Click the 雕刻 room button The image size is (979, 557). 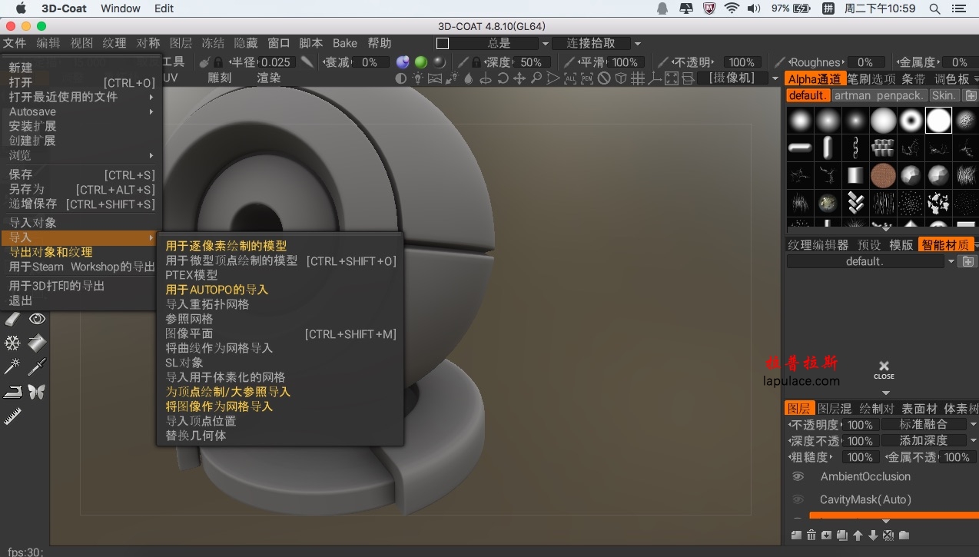click(220, 78)
